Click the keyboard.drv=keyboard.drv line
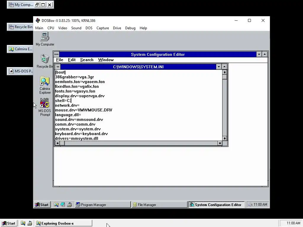The image size is (303, 227). click(x=81, y=134)
